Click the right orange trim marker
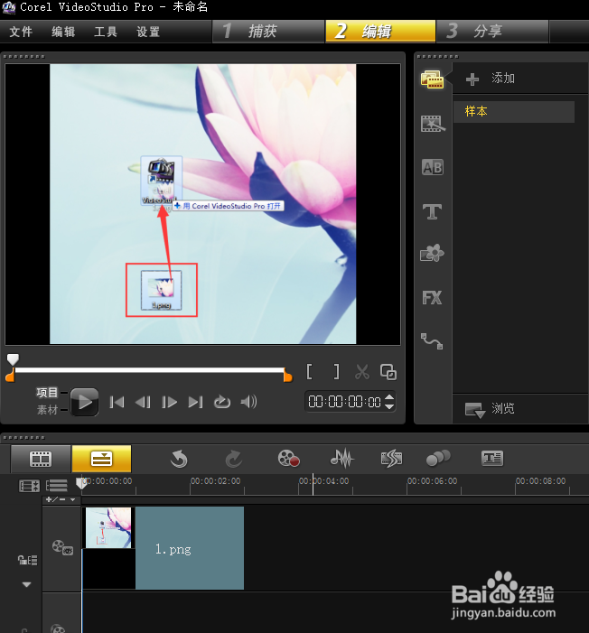The height and width of the screenshot is (633, 589). [x=287, y=376]
